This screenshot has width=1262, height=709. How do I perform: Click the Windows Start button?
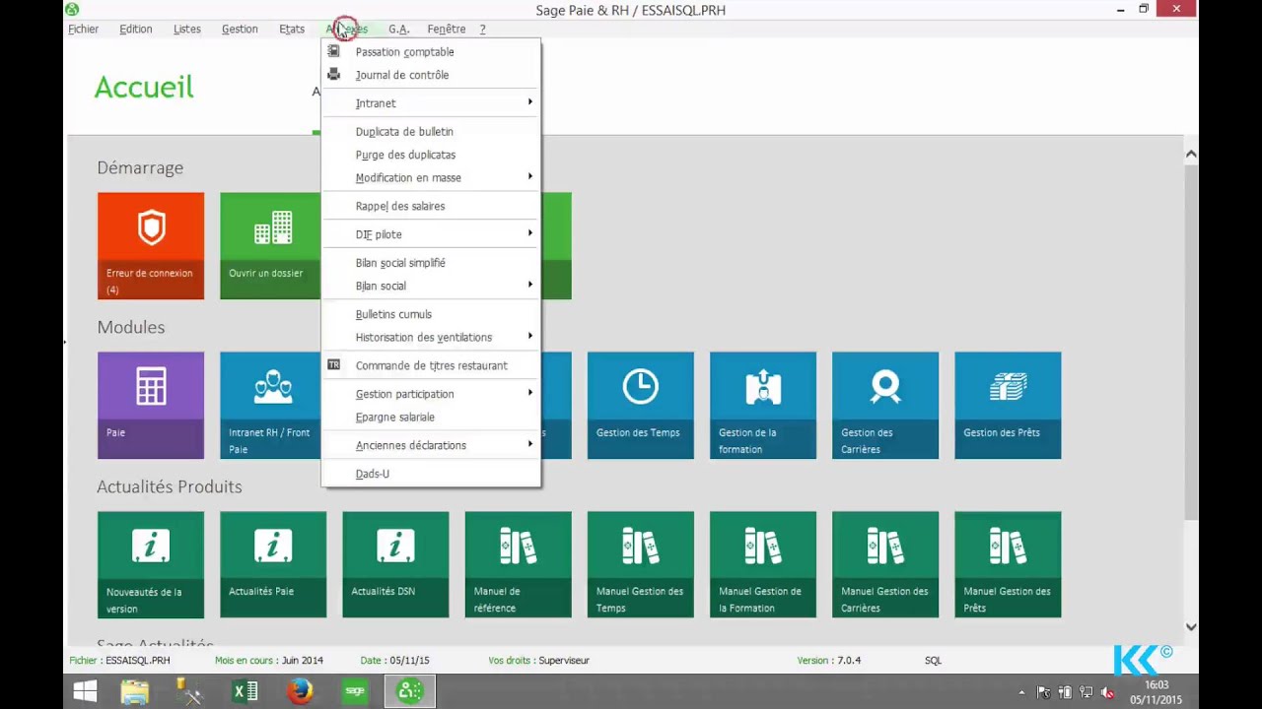click(85, 692)
